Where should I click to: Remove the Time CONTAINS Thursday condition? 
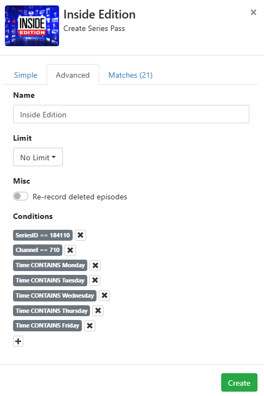98,311
